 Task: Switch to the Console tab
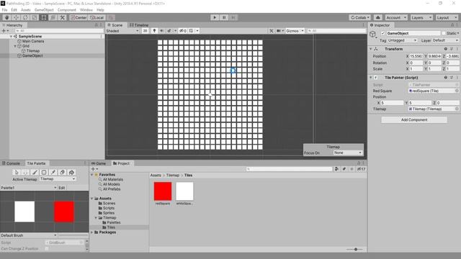12,163
